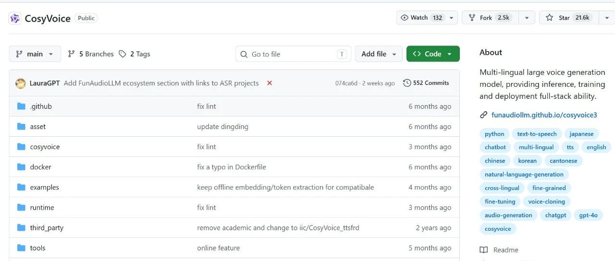
Task: Star the repository with the Star button
Action: tap(569, 18)
